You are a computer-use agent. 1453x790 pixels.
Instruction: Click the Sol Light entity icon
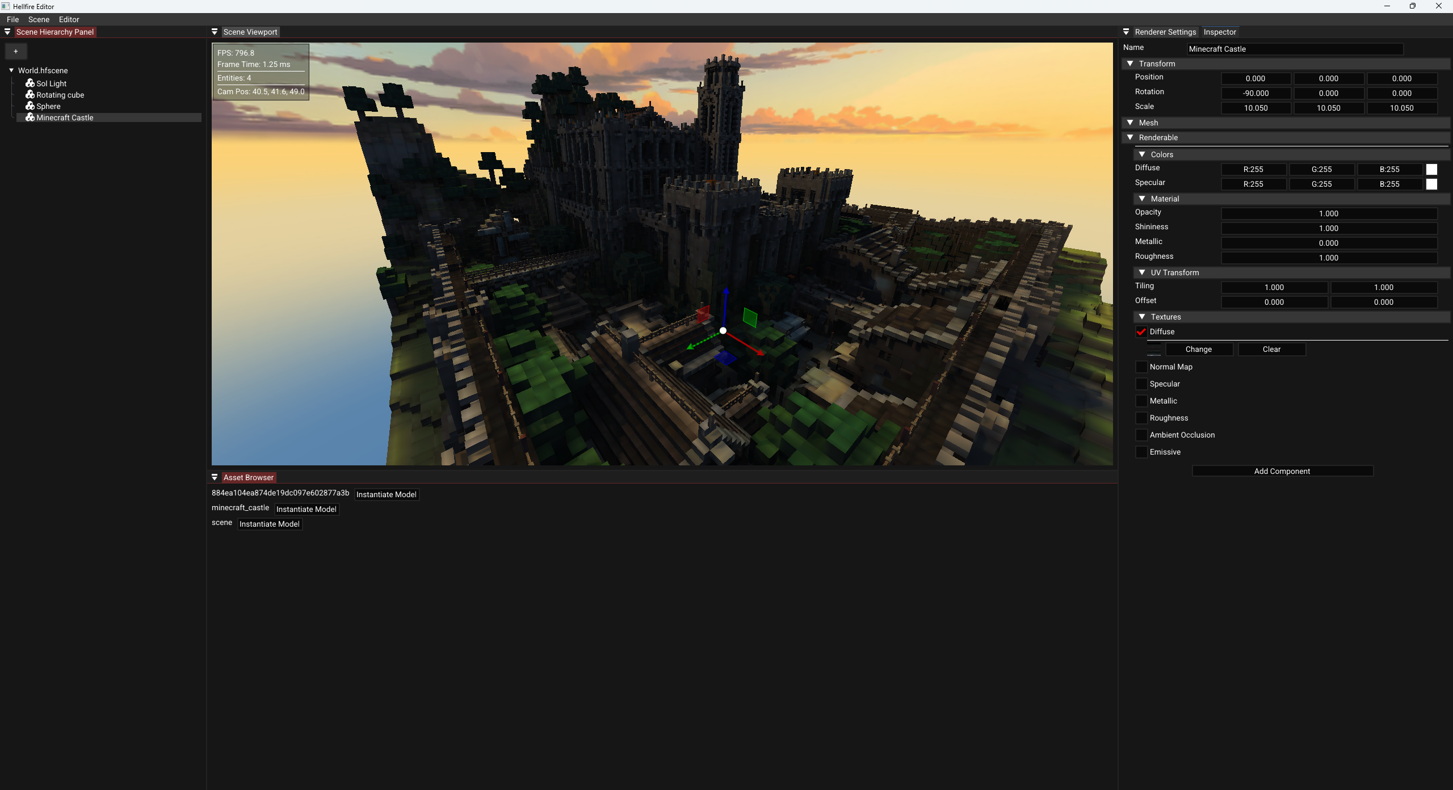(30, 83)
